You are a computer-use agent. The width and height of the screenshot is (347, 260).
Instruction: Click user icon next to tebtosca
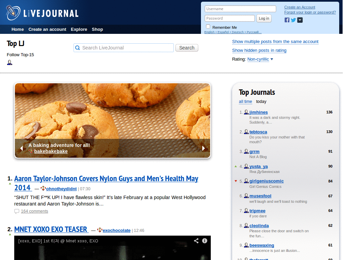[246, 132]
